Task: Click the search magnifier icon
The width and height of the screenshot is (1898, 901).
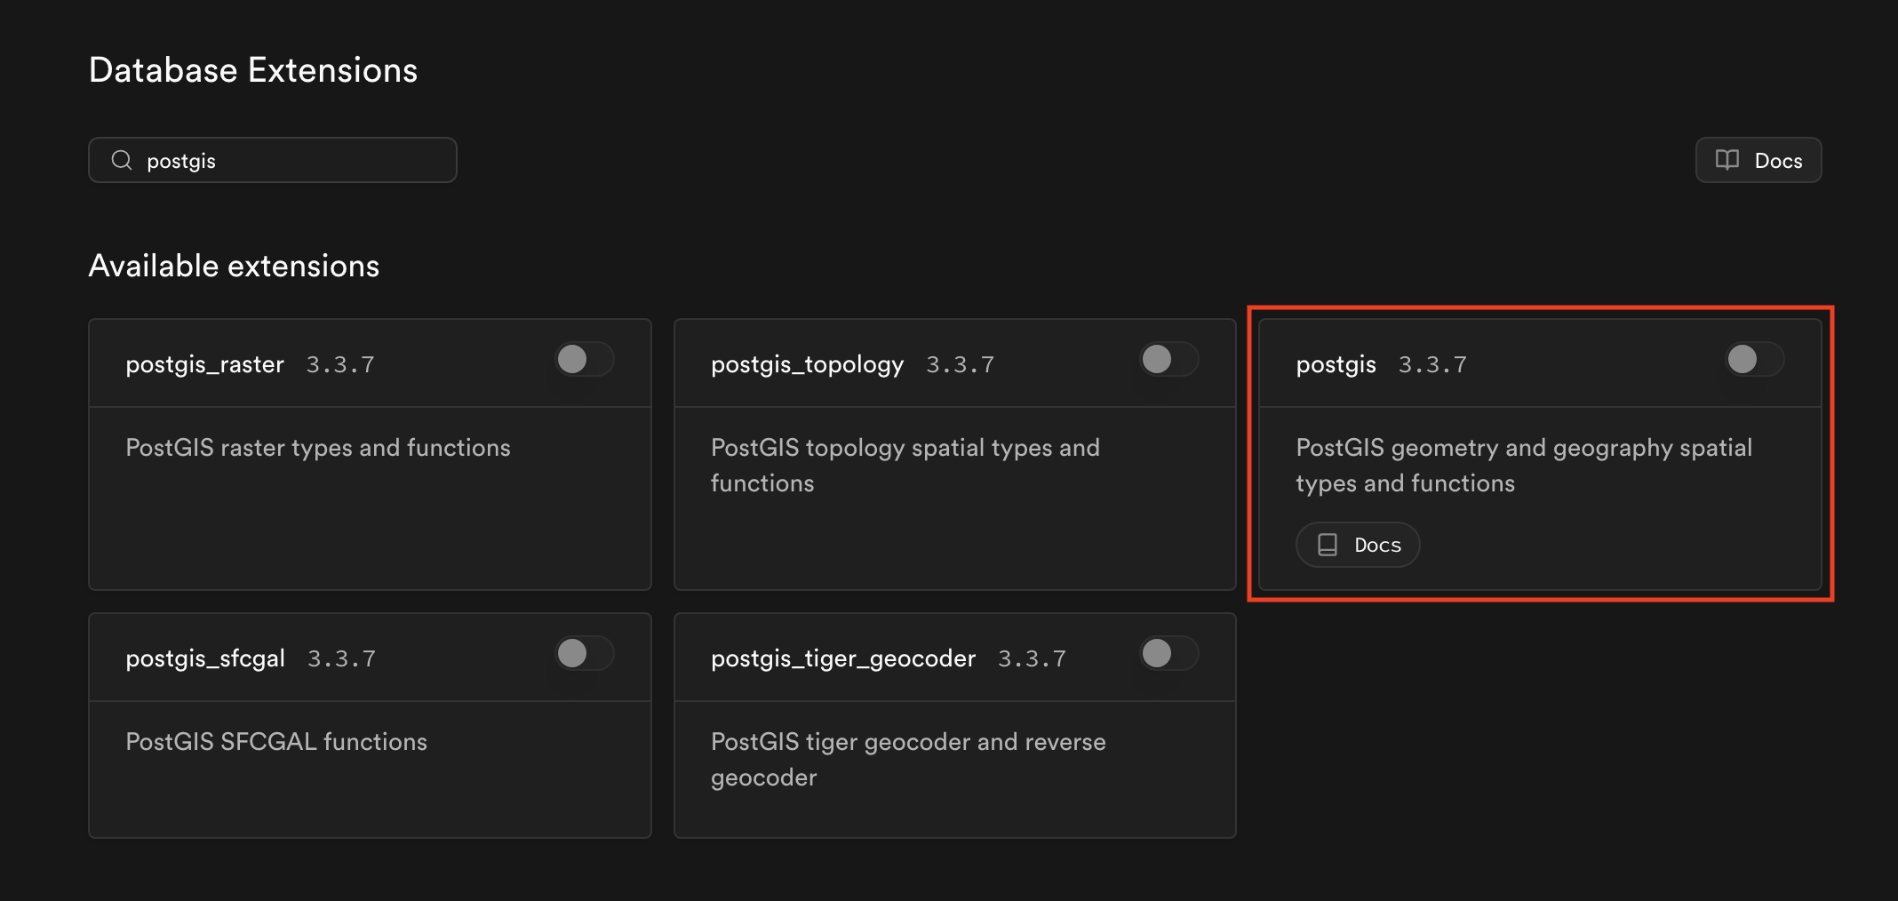Action: [x=122, y=160]
